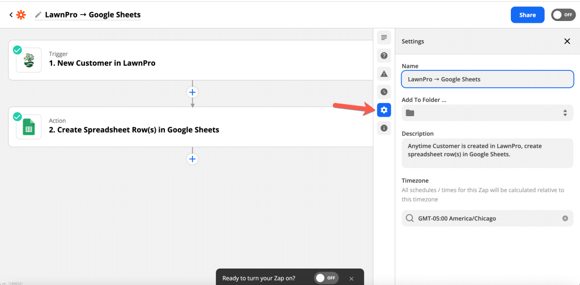Click the pencil icon to rename Zap

pyautogui.click(x=38, y=15)
